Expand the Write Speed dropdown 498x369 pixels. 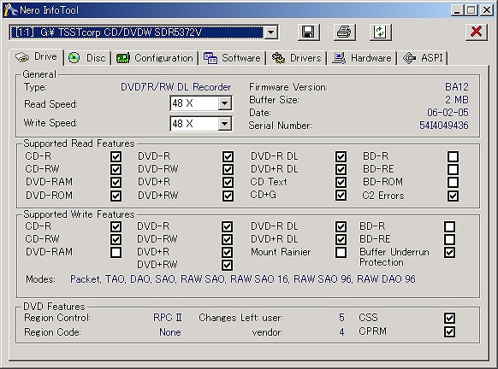click(224, 124)
